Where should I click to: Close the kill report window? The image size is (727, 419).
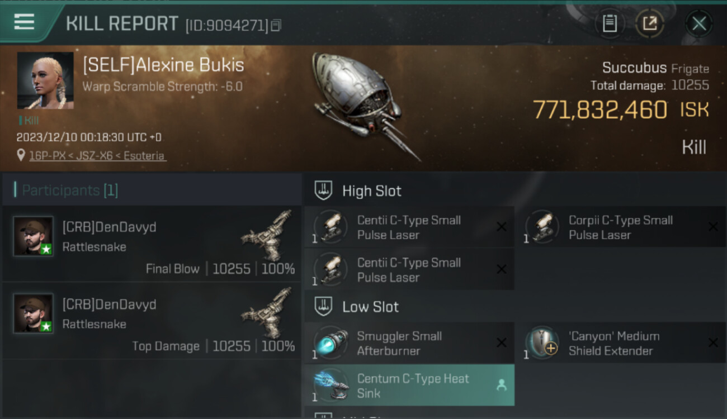(x=699, y=23)
